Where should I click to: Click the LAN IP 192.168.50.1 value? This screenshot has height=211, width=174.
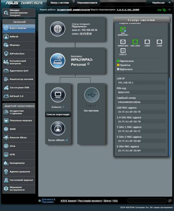click(126, 83)
